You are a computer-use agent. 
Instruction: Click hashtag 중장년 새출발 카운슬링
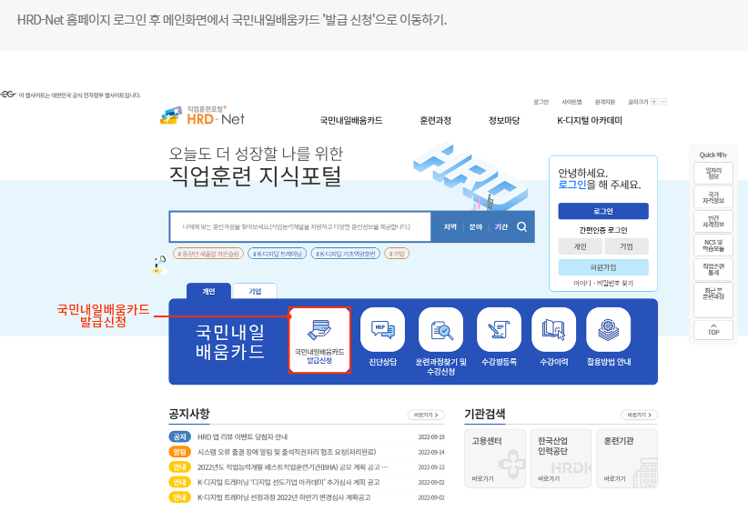208,254
